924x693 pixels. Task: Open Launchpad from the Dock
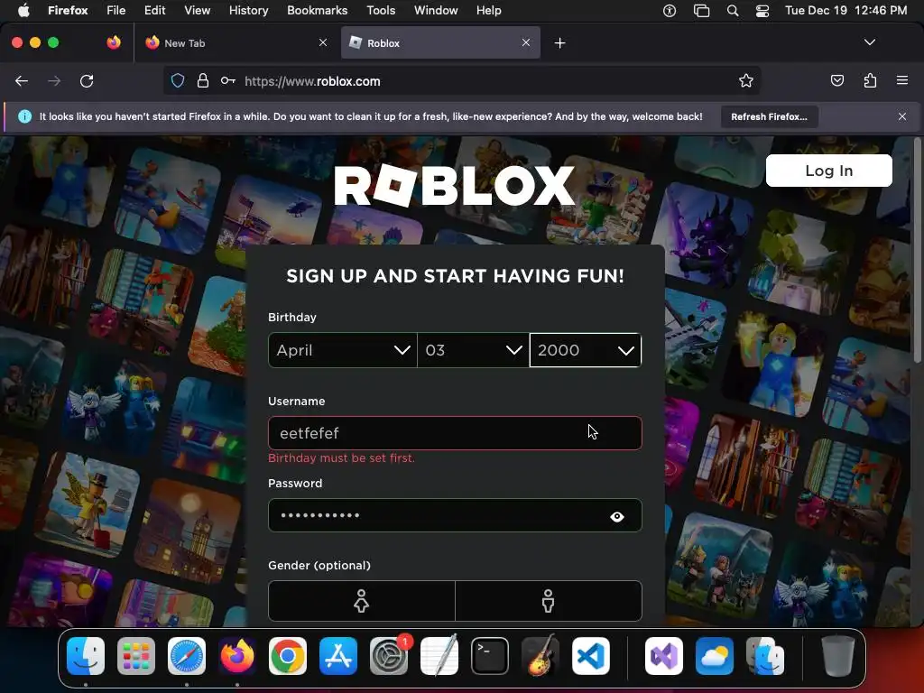click(136, 656)
